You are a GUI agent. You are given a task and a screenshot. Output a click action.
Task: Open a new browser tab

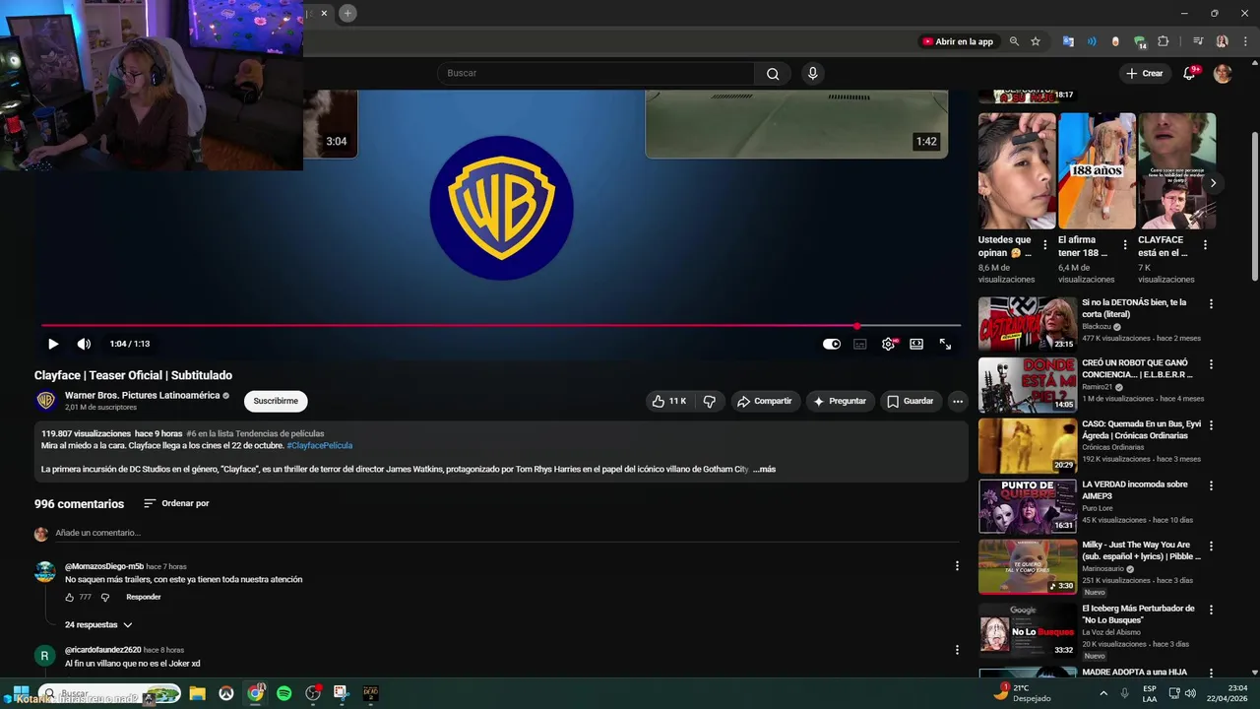347,13
